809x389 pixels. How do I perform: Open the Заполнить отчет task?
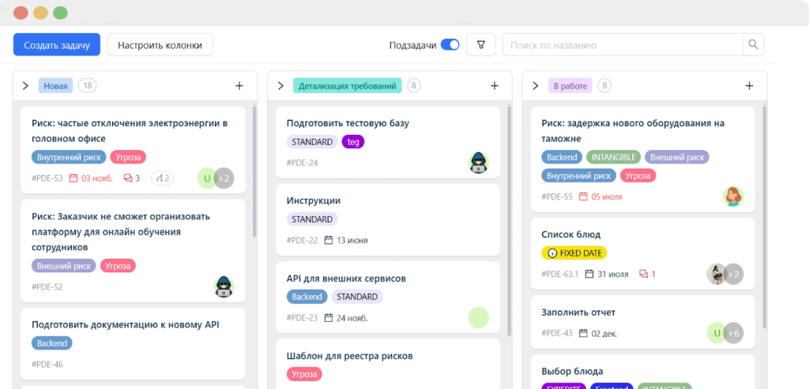coord(578,312)
